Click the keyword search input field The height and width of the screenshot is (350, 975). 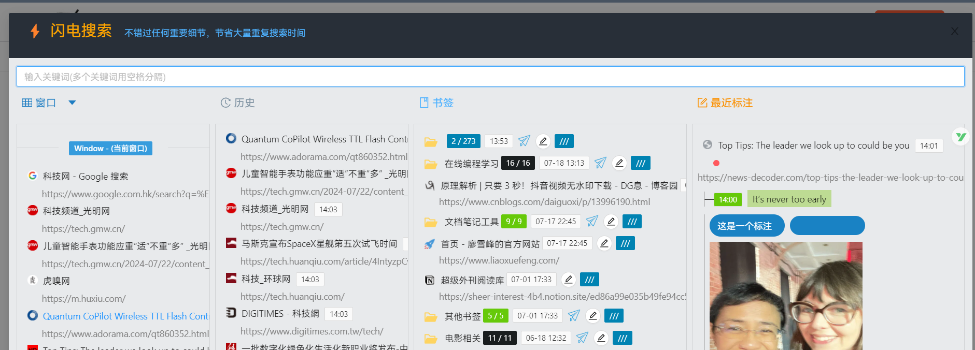tap(490, 77)
